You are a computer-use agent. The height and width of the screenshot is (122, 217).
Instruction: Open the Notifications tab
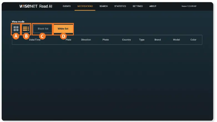(85, 6)
